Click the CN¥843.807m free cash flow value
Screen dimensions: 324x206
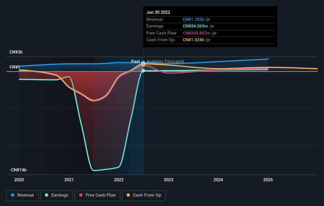pos(196,33)
